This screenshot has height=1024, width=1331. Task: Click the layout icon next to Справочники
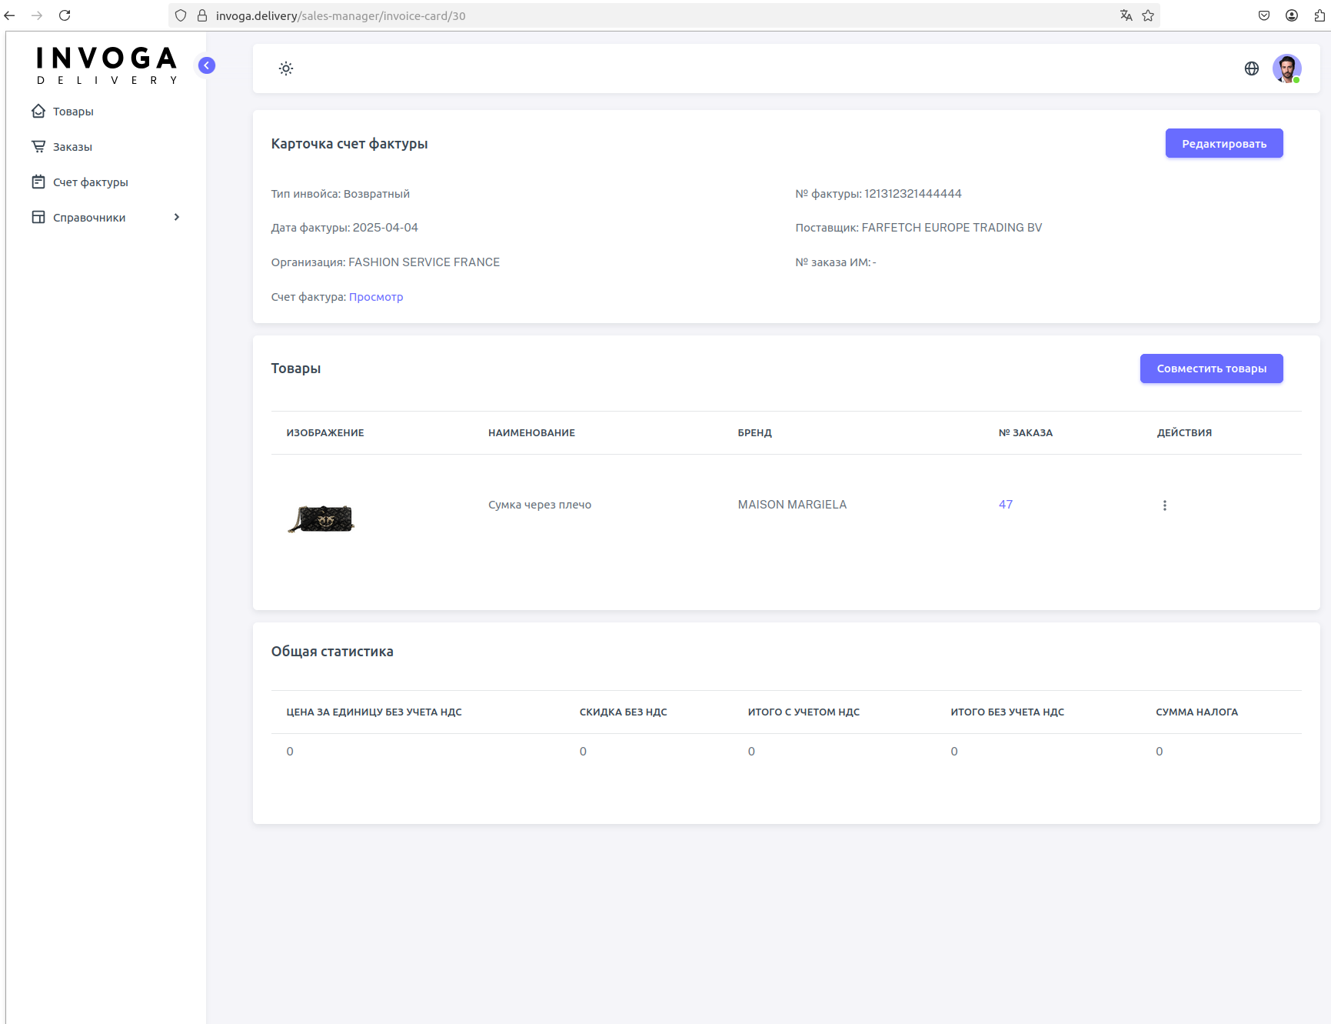(38, 217)
